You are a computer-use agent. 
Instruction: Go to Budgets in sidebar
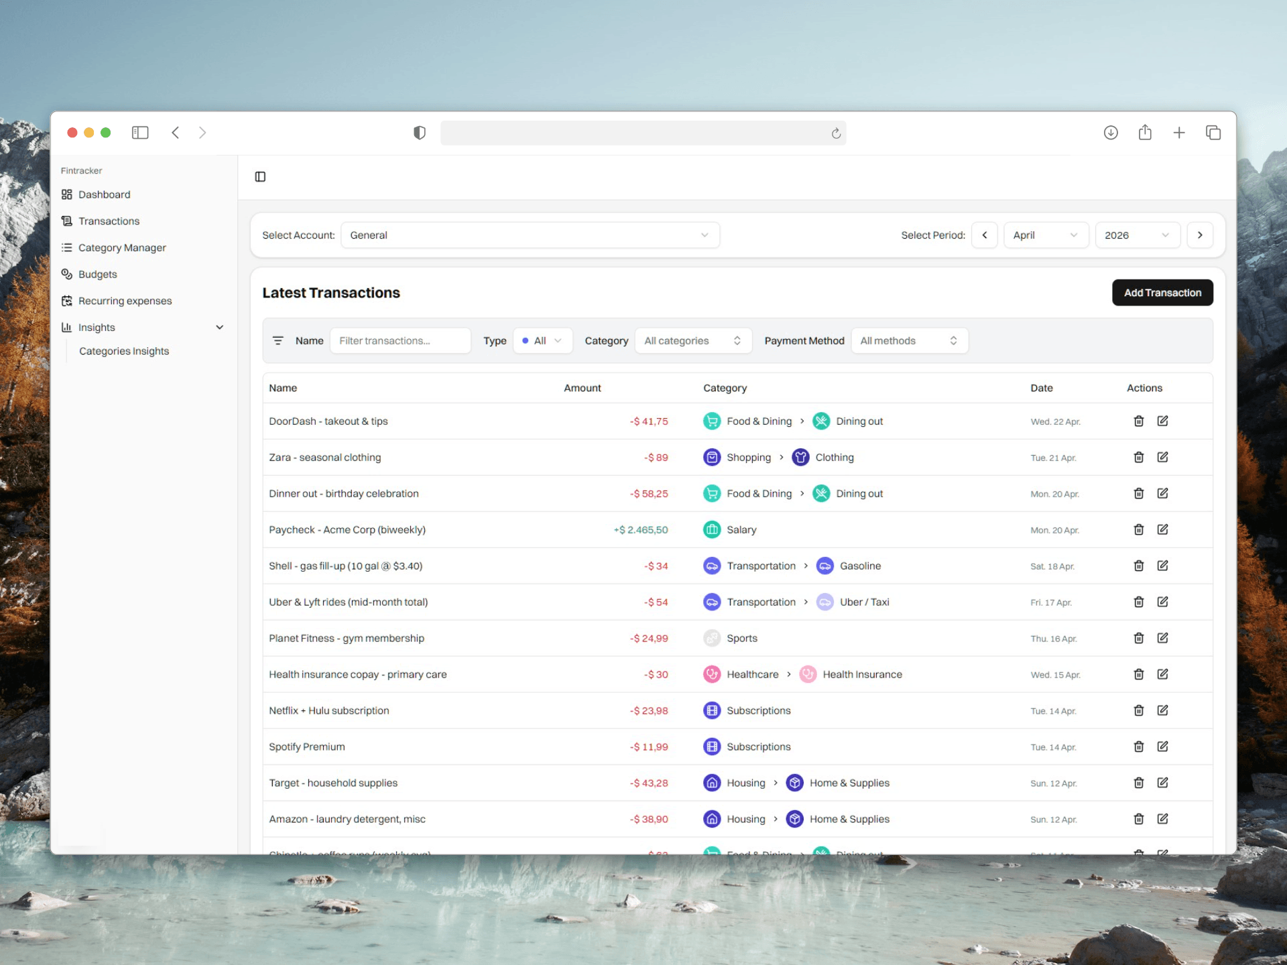[98, 274]
